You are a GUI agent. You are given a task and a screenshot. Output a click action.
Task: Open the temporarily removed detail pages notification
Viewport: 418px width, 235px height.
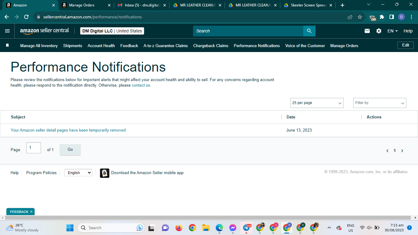coord(68,130)
